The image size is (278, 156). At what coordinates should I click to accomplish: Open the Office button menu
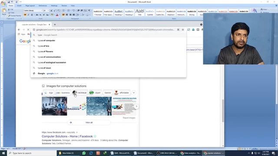(x=3, y=3)
